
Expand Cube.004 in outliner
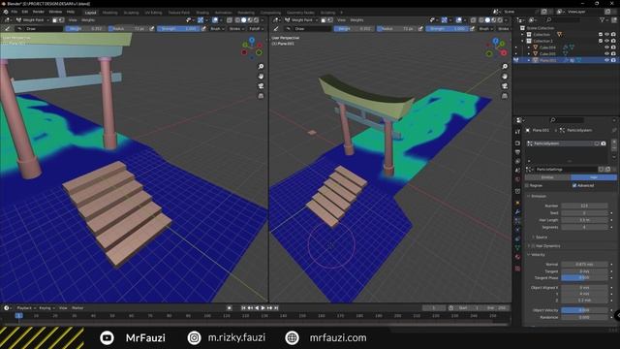[x=529, y=48]
